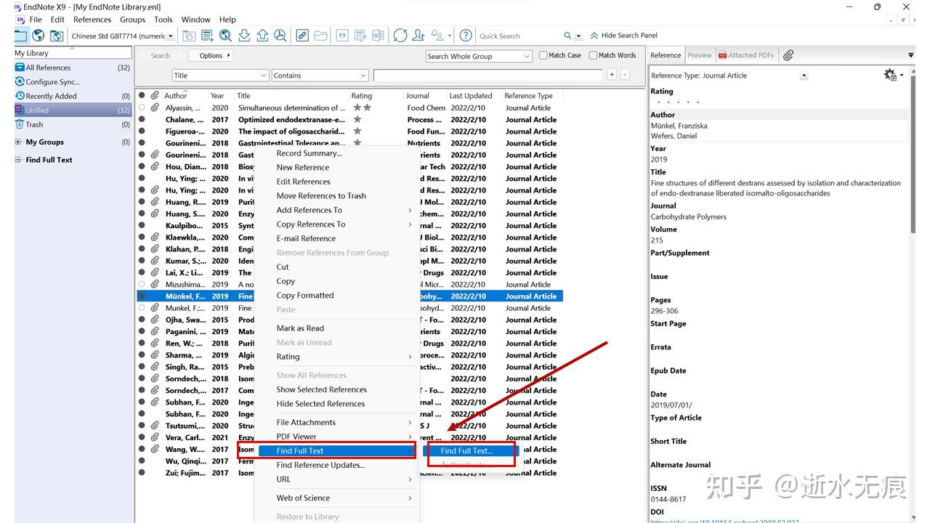The height and width of the screenshot is (523, 930).
Task: Click Configure Sync in the sidebar
Action: [52, 82]
